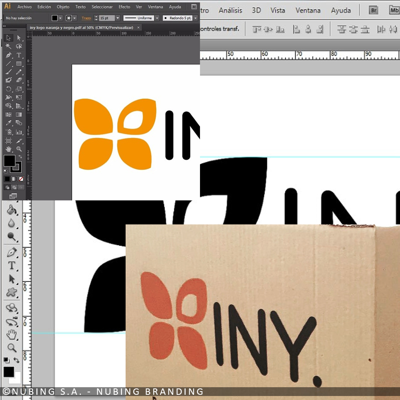
Task: Pick the Shape Builder tool in Illustrator
Action: [x=8, y=106]
